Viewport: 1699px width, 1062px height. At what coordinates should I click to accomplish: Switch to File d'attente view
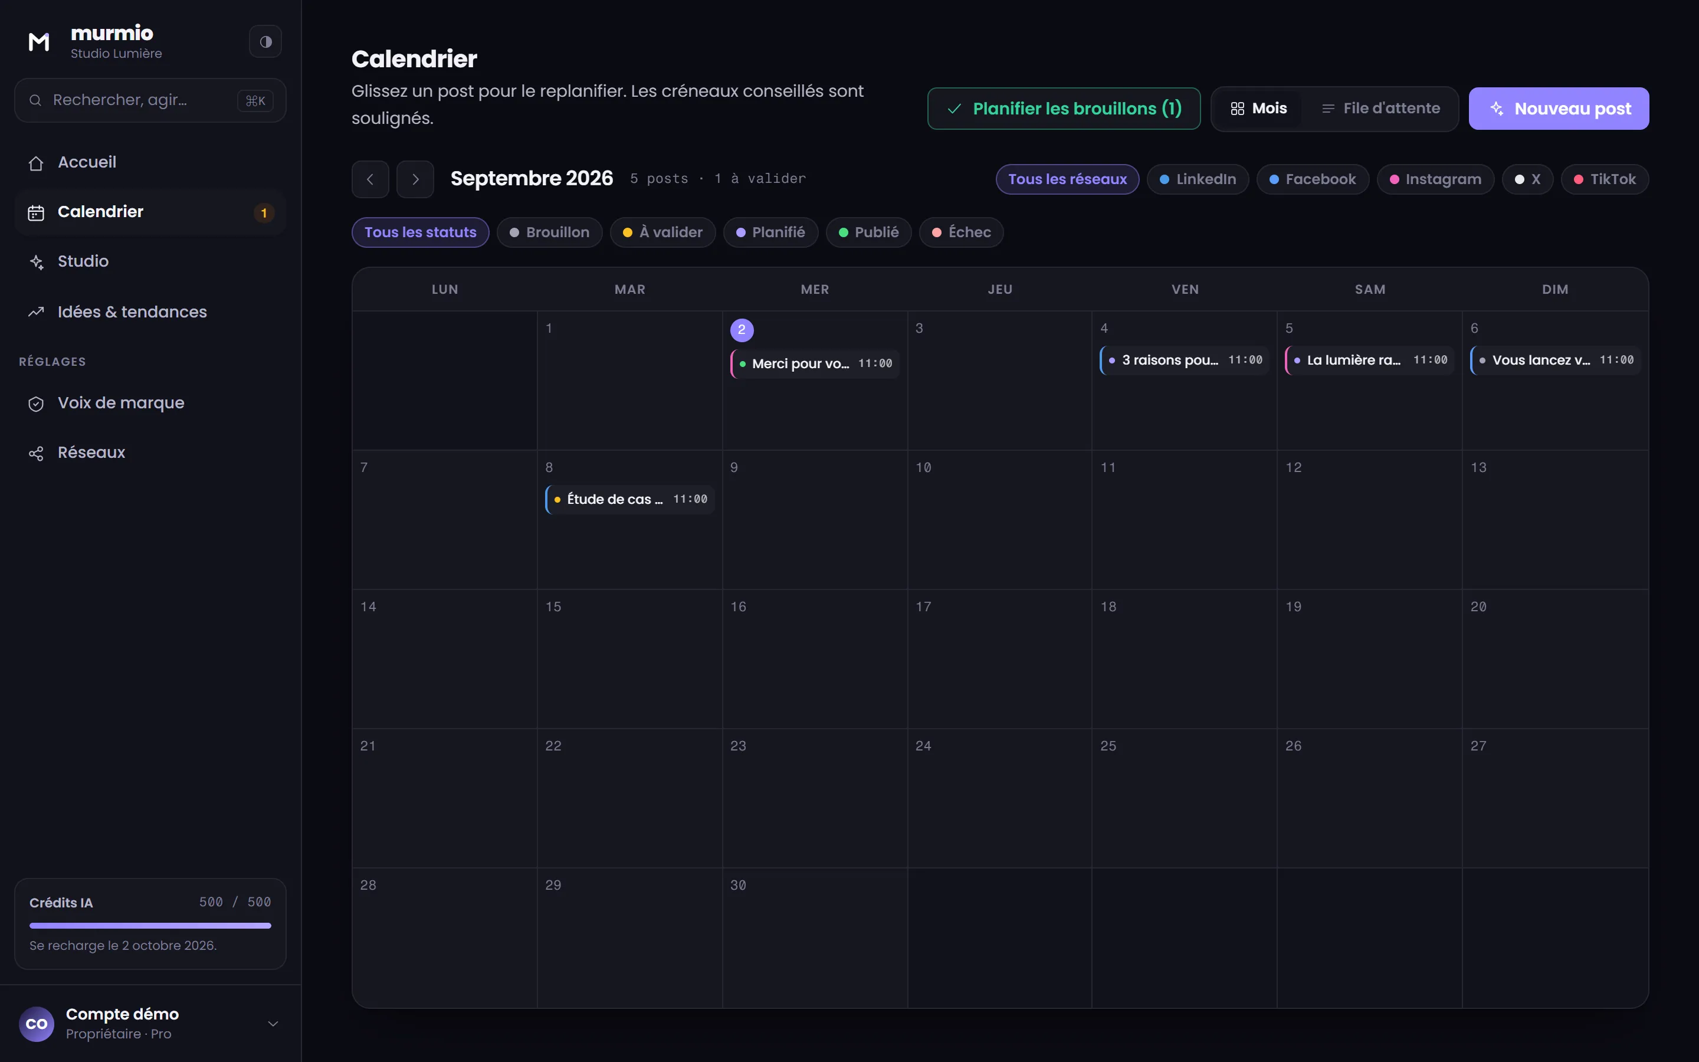click(1380, 109)
